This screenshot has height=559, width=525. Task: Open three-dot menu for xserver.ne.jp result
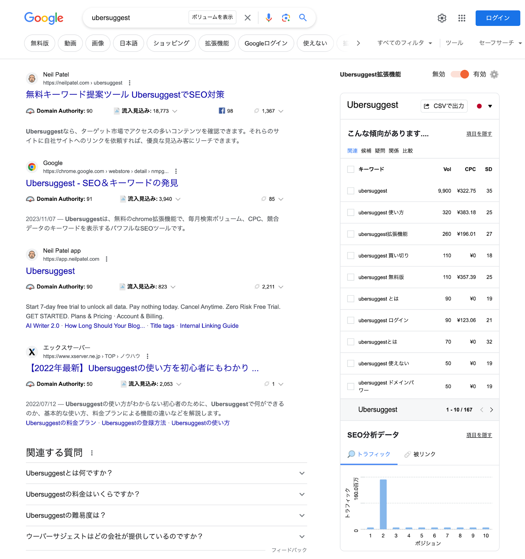click(148, 356)
